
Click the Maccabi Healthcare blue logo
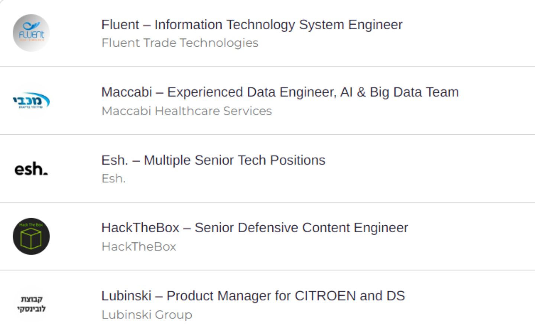tap(31, 101)
